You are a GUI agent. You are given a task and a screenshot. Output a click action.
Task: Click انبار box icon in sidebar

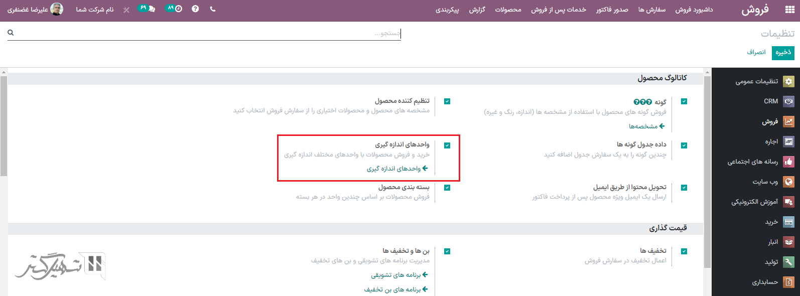(x=788, y=242)
